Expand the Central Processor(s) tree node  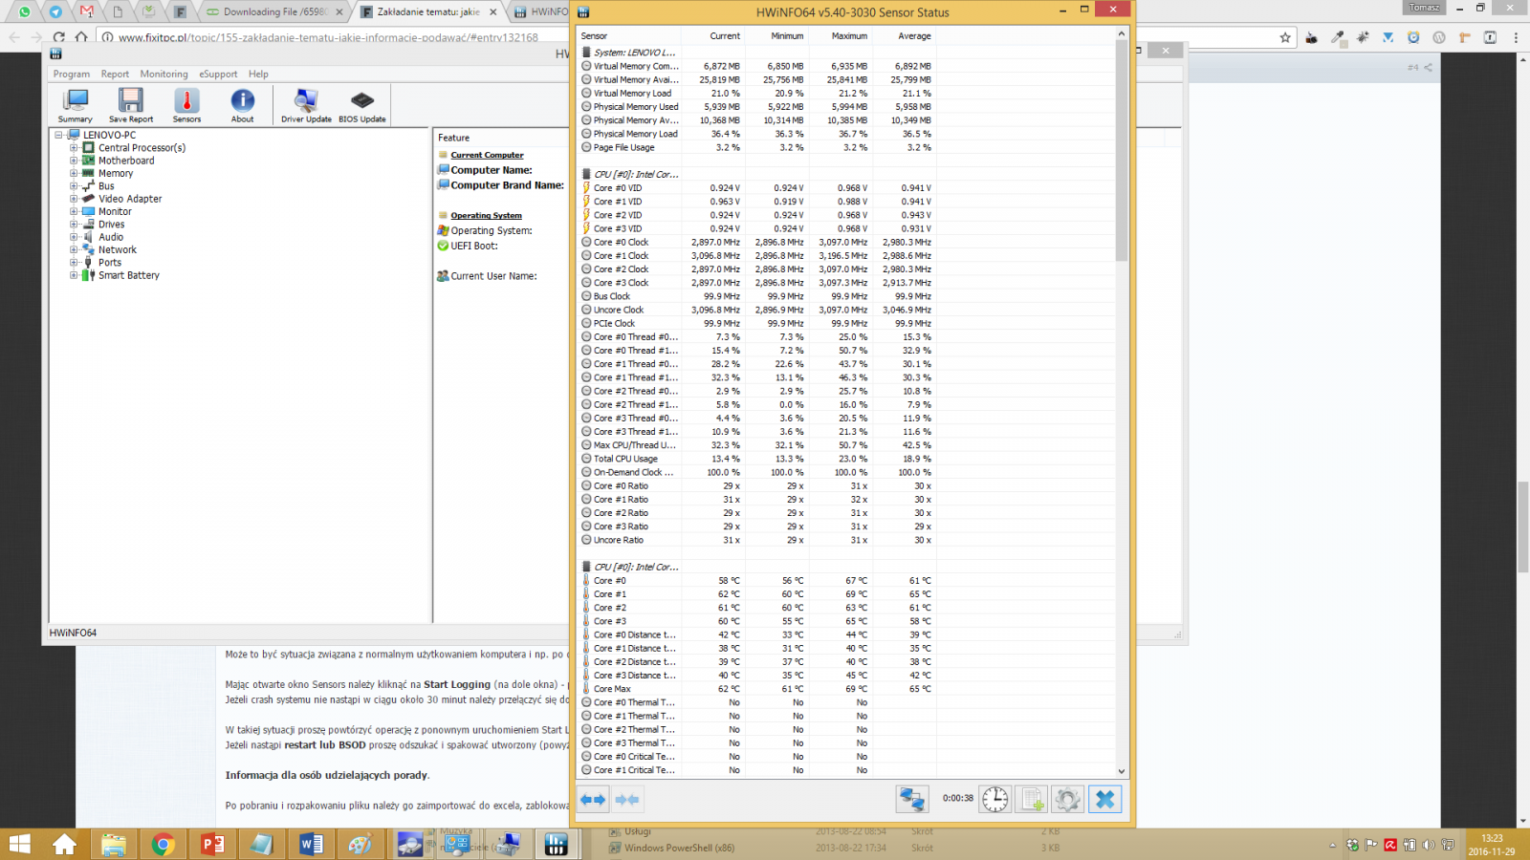(x=74, y=148)
